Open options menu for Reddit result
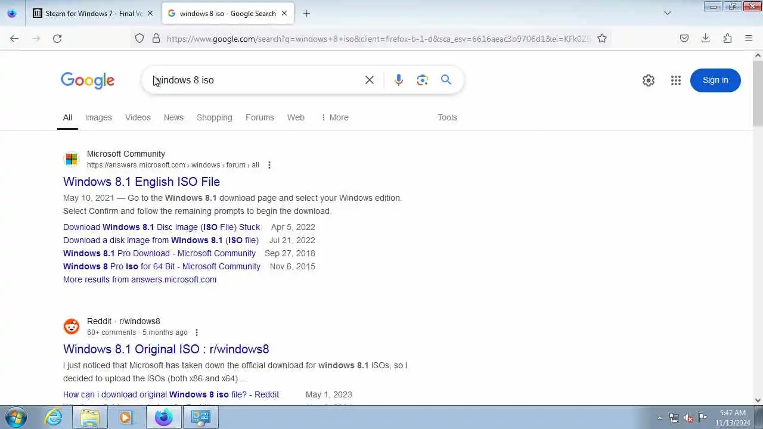 pyautogui.click(x=197, y=332)
